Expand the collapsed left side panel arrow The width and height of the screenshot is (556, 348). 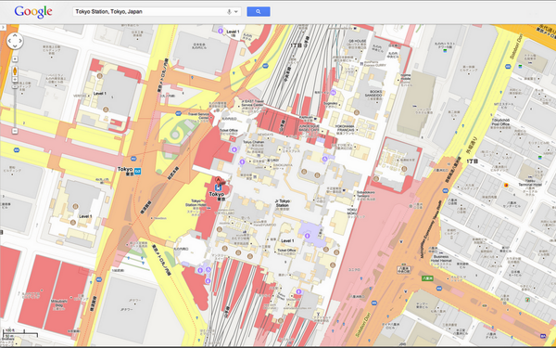[3, 27]
